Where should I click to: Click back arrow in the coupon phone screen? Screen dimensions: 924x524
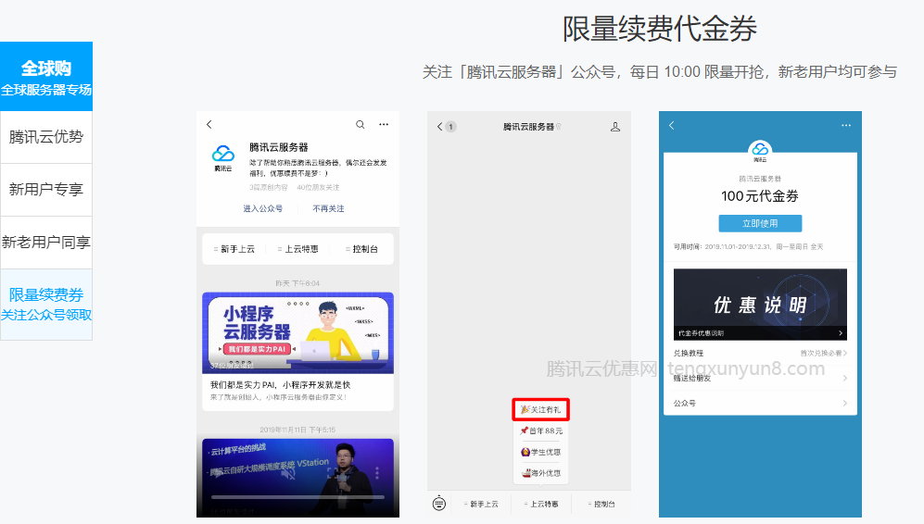(x=672, y=125)
